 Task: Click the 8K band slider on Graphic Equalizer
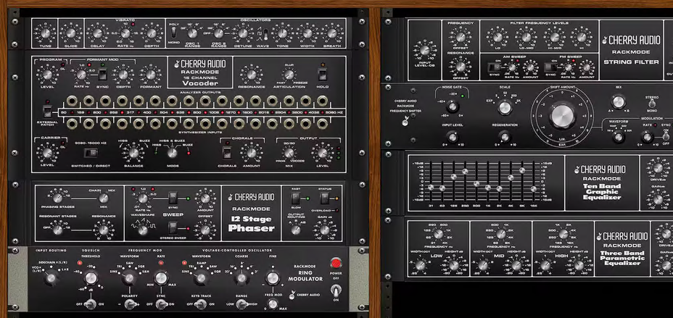[x=522, y=170]
